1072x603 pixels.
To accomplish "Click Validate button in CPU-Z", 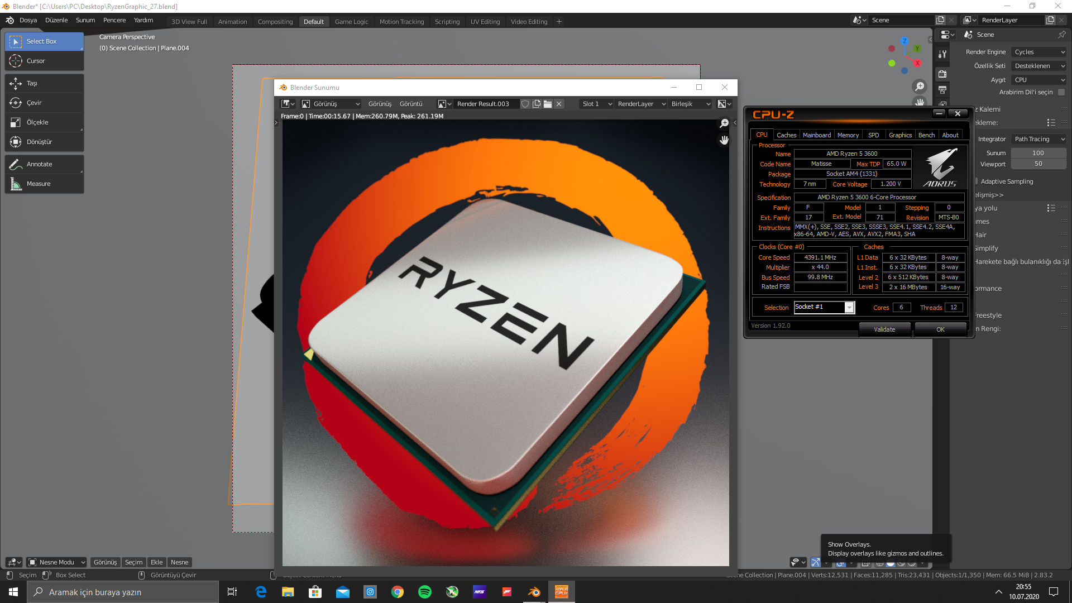I will point(884,329).
